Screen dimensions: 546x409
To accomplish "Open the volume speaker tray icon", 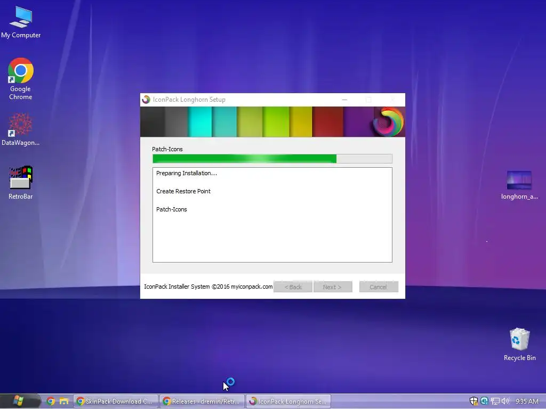I will [505, 401].
